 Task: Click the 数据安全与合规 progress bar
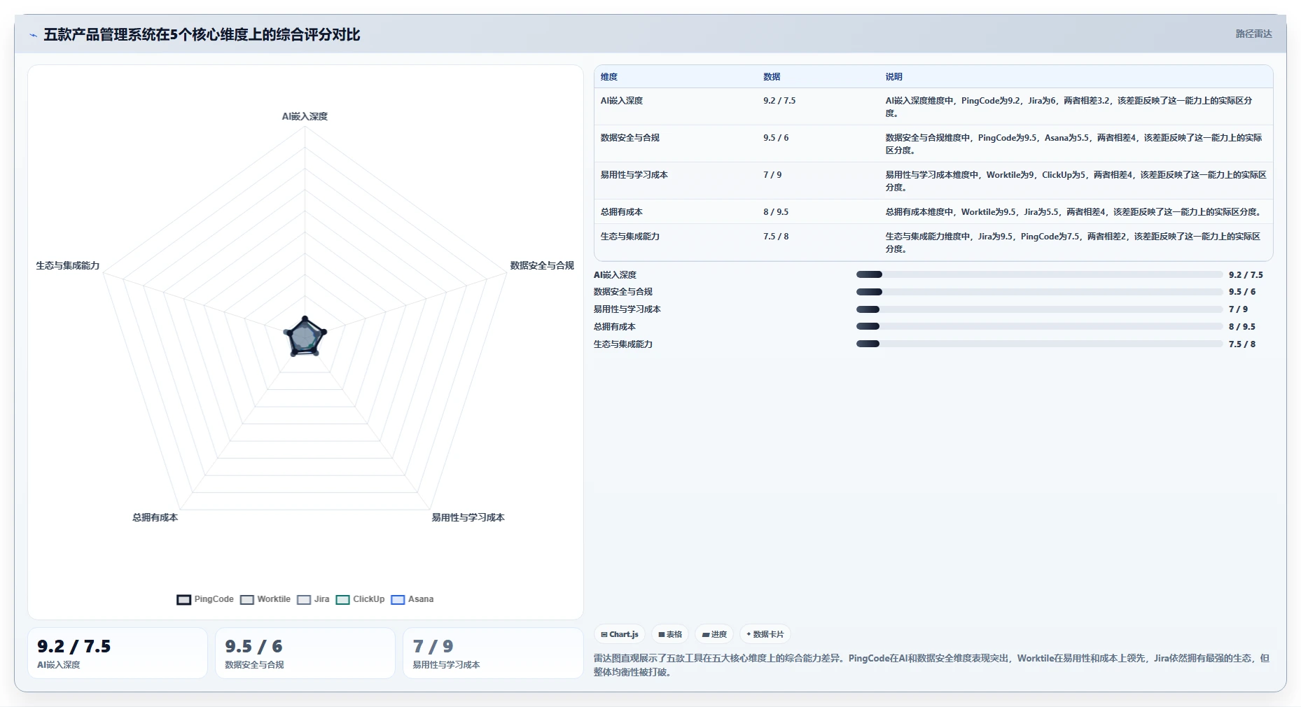1039,292
